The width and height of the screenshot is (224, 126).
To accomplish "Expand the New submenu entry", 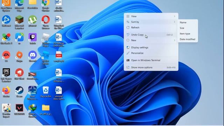I will (x=151, y=40).
